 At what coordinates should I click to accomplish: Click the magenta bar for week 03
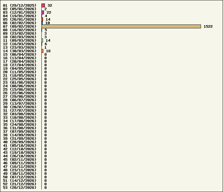pos(43,12)
